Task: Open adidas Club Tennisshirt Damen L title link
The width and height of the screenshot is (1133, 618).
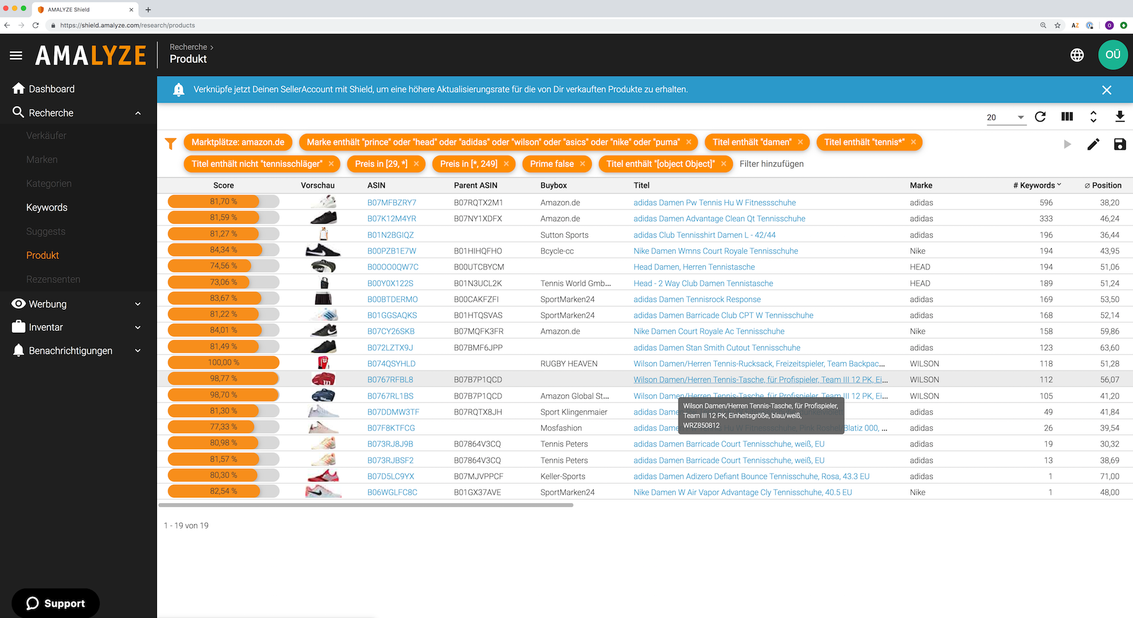Action: (x=705, y=235)
